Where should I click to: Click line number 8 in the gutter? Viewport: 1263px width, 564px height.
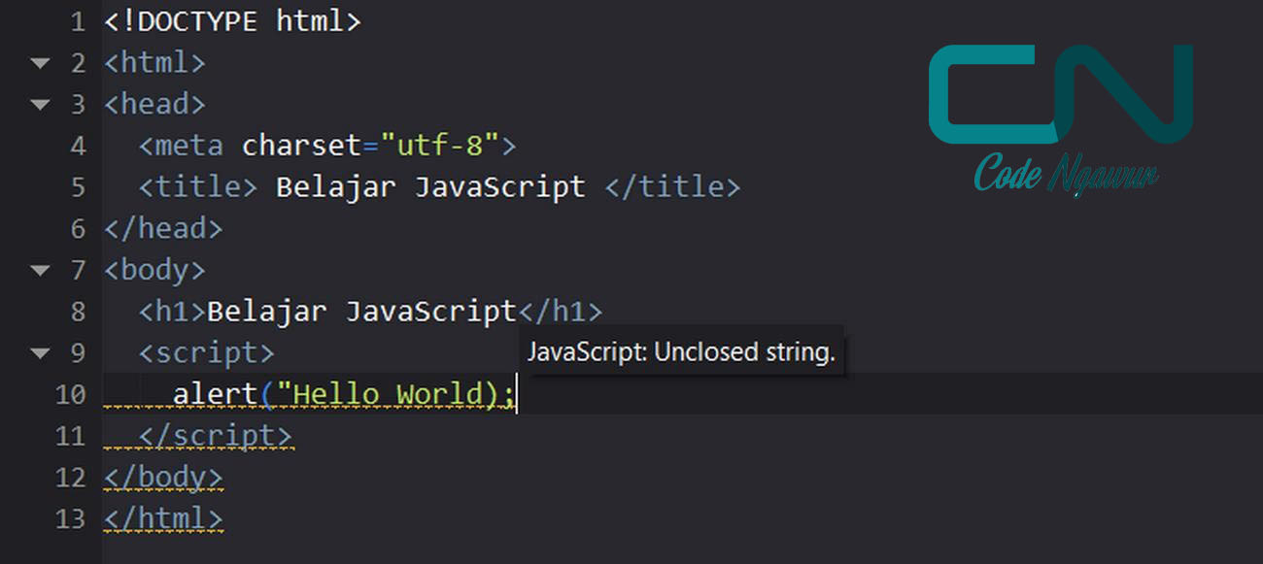click(78, 312)
